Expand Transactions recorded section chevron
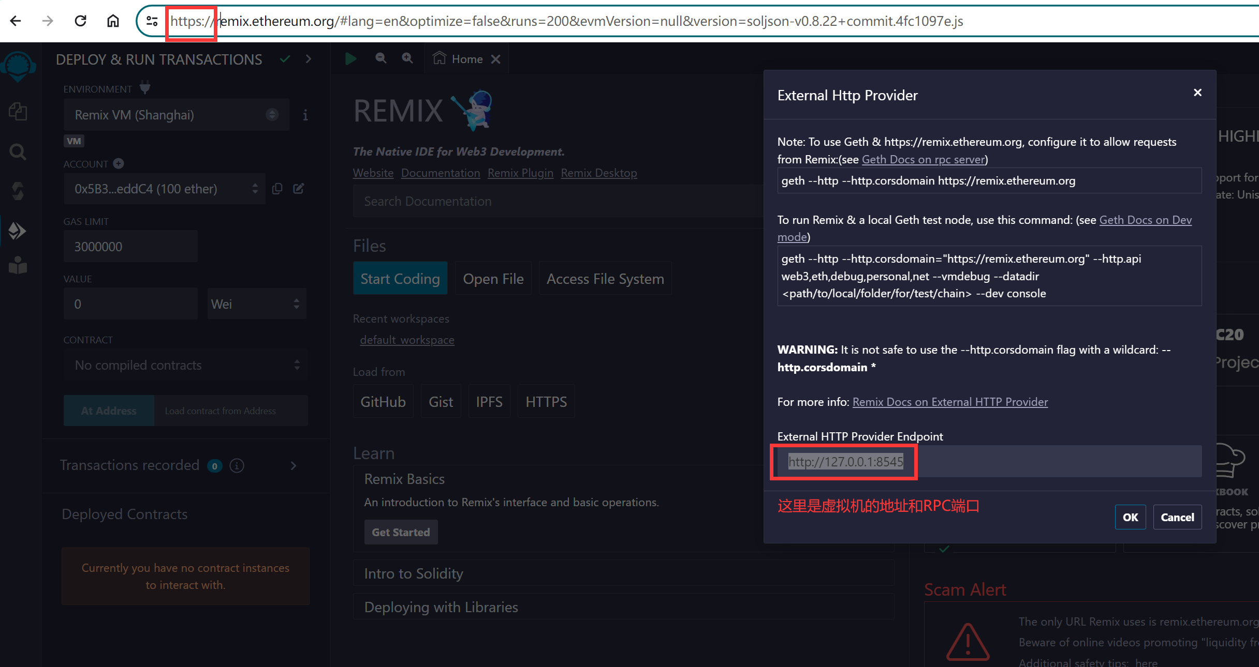This screenshot has height=667, width=1259. 294,466
